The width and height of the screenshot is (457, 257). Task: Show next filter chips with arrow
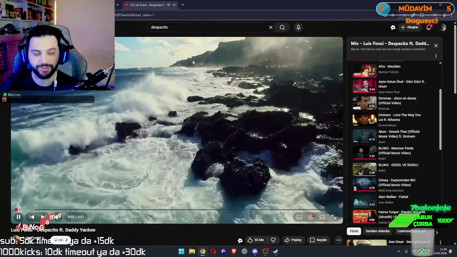pyautogui.click(x=436, y=232)
